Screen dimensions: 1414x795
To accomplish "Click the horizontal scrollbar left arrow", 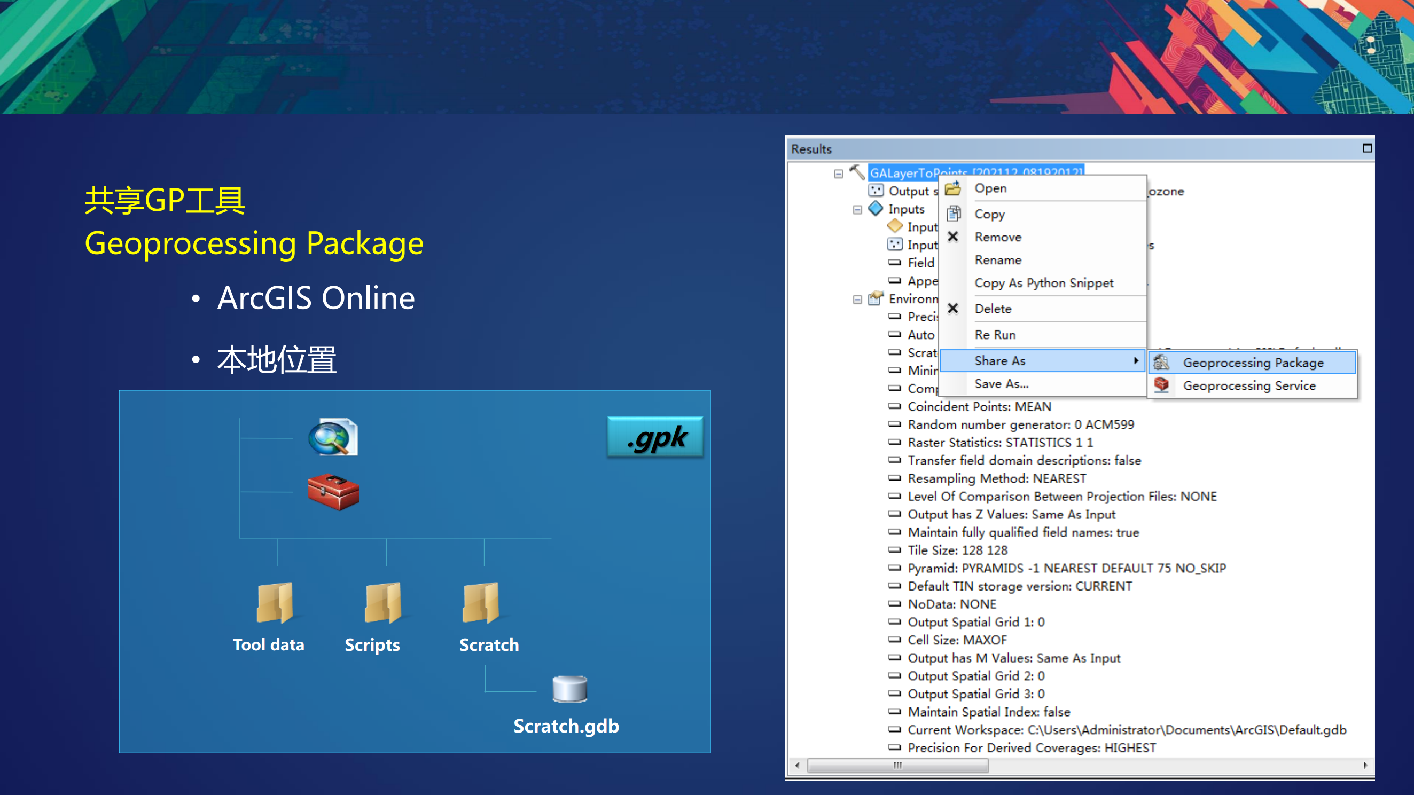I will pyautogui.click(x=798, y=766).
